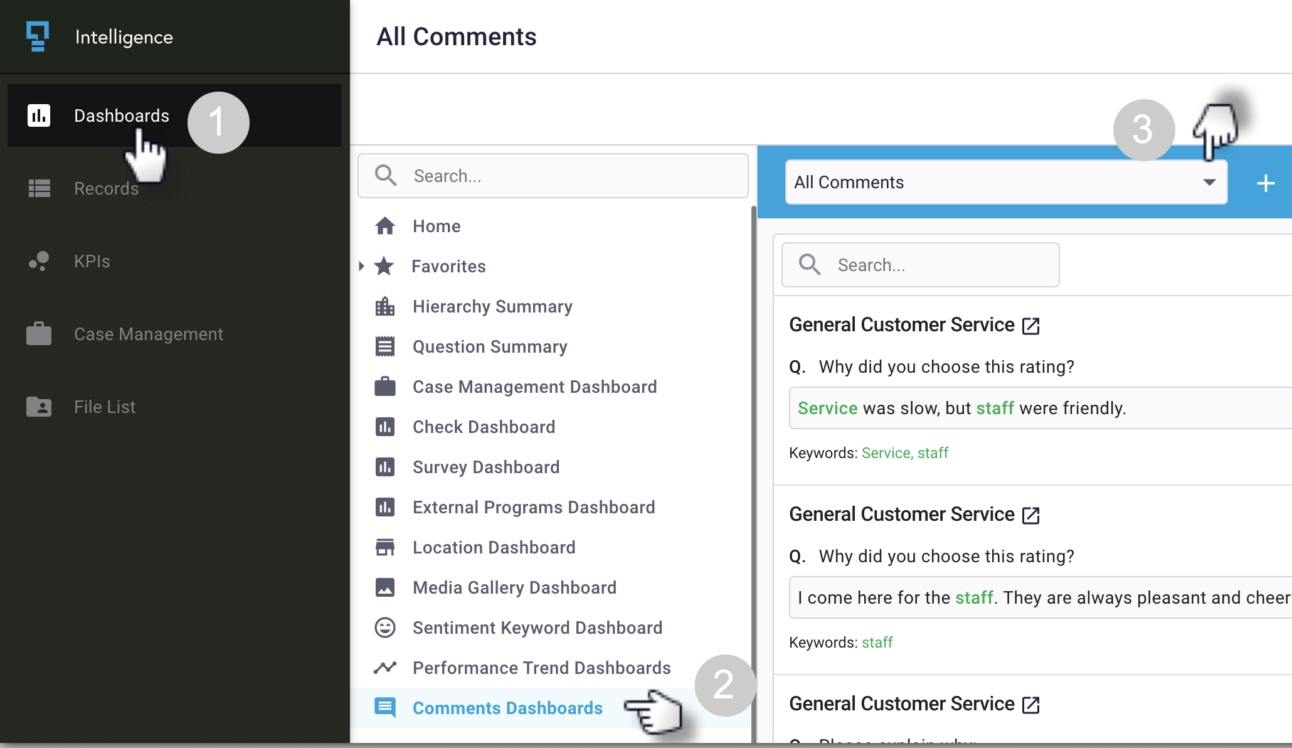Open the All Comments dropdown
Image resolution: width=1292 pixels, height=748 pixels.
pos(1005,182)
